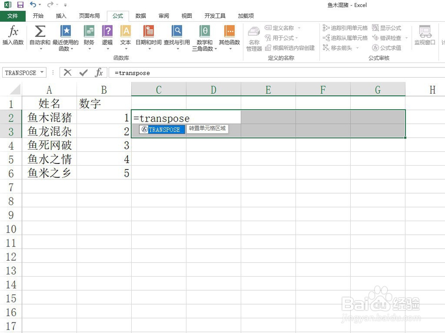Switch to the Page Layout (页面布局) tab

[x=89, y=16]
